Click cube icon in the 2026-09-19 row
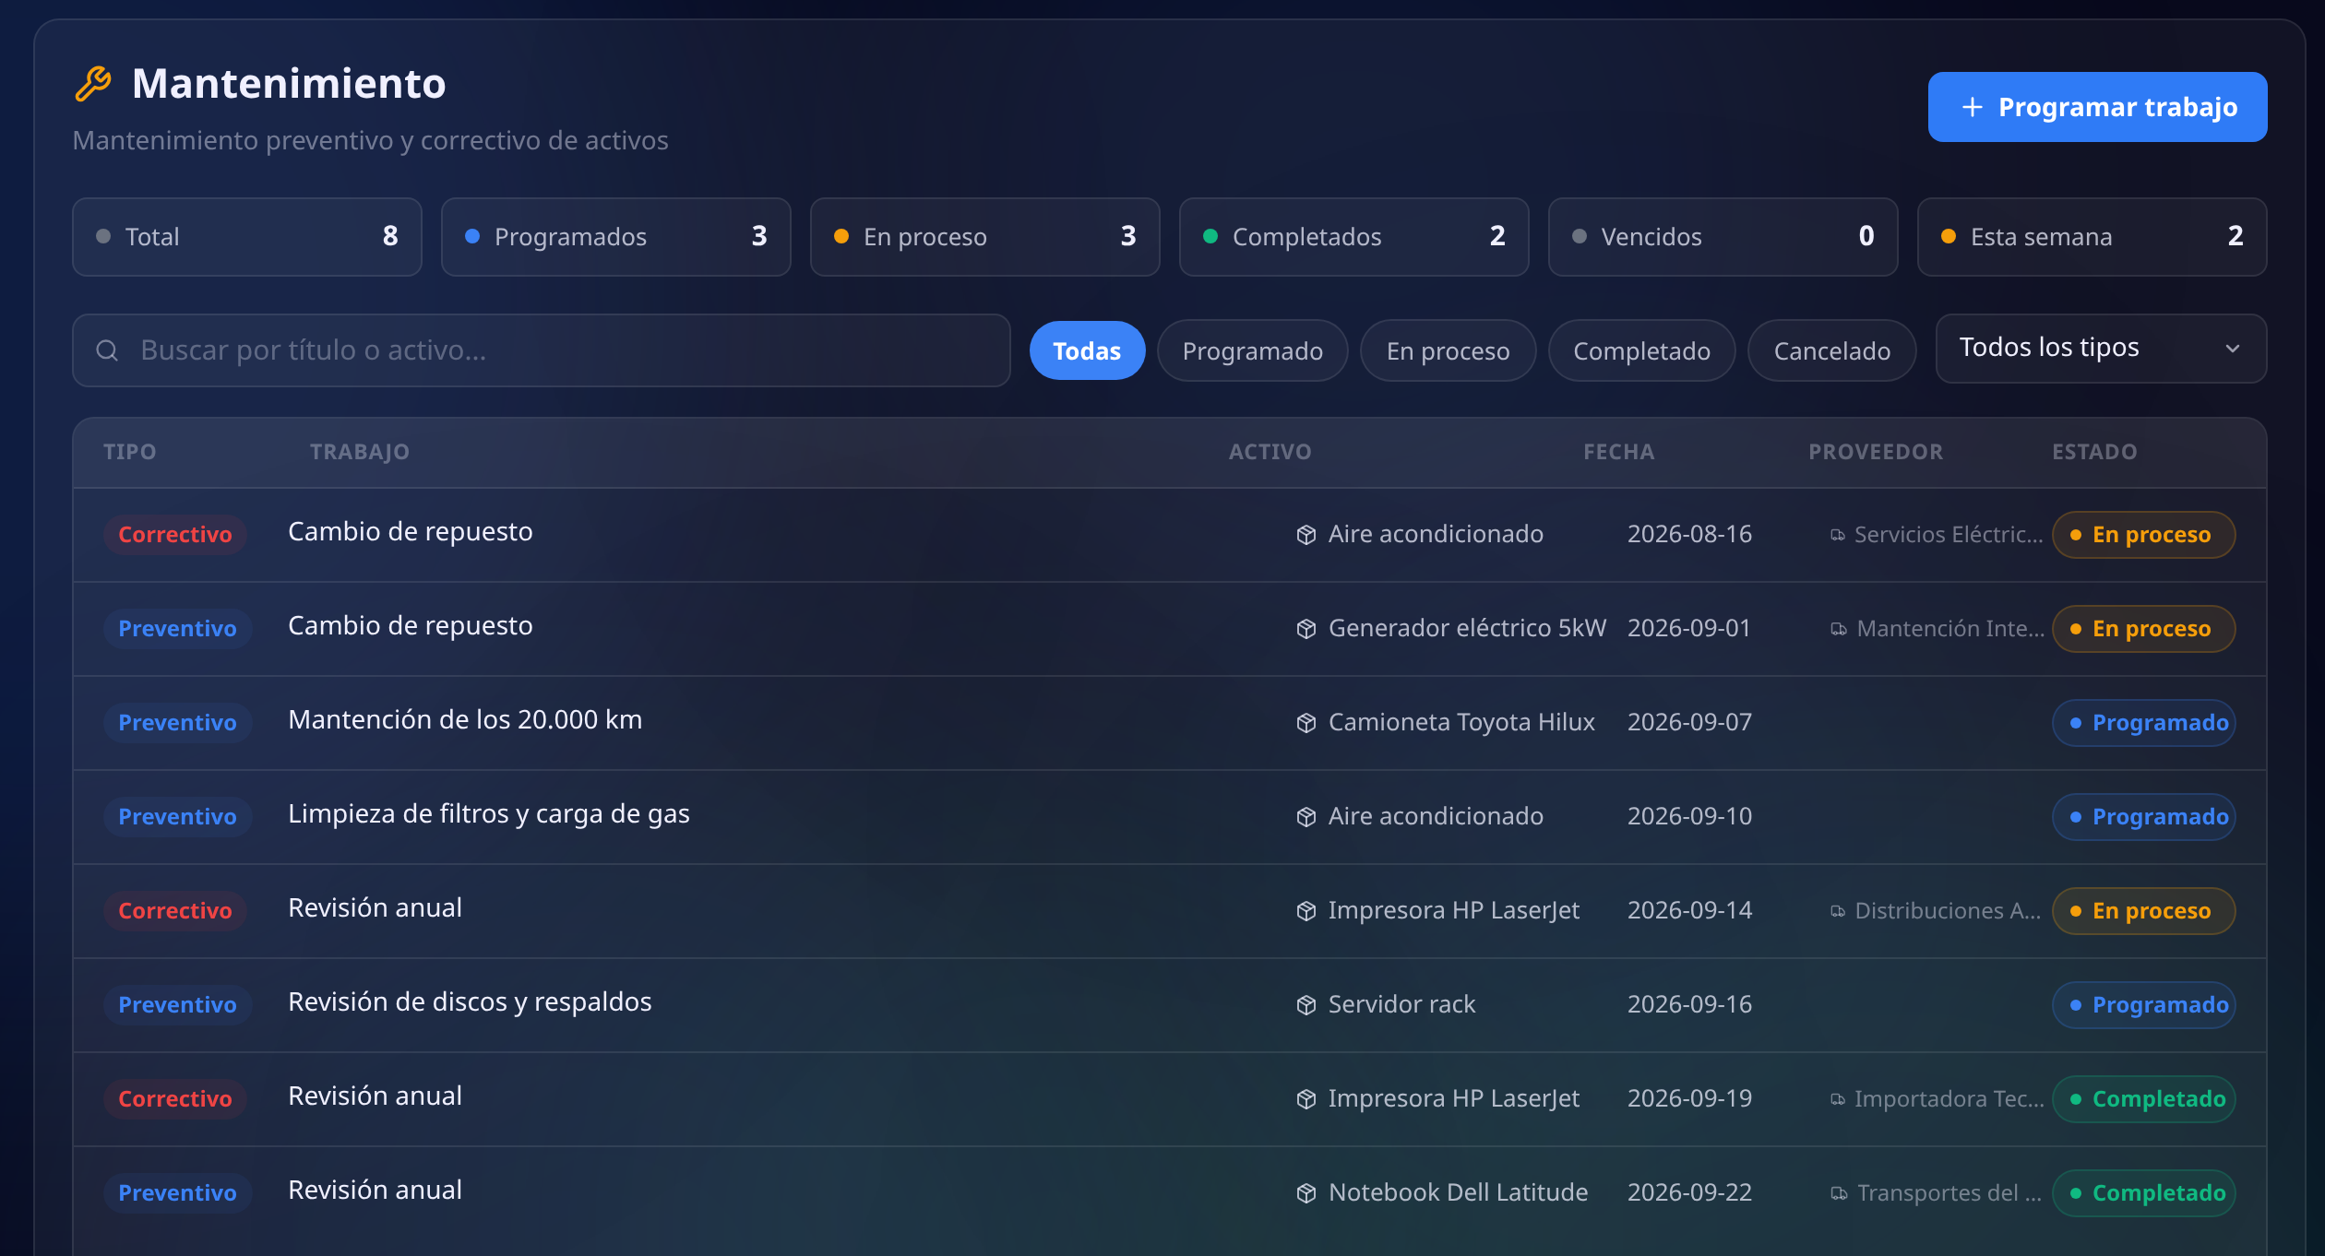2325x1256 pixels. coord(1306,1099)
